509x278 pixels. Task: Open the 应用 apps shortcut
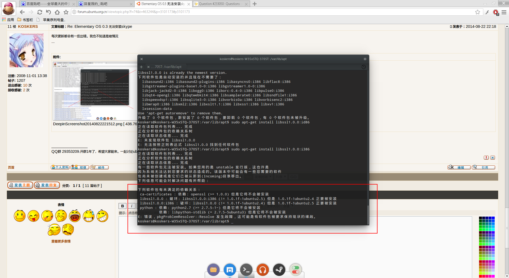tap(8, 20)
